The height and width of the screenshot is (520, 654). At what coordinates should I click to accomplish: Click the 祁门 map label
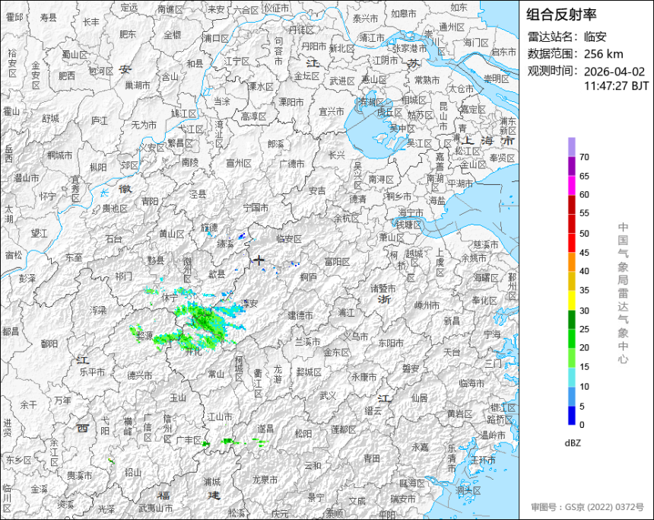pyautogui.click(x=124, y=276)
